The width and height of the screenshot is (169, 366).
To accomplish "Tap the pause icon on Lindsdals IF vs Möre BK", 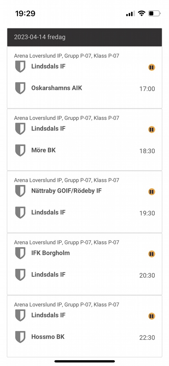I will click(x=152, y=130).
